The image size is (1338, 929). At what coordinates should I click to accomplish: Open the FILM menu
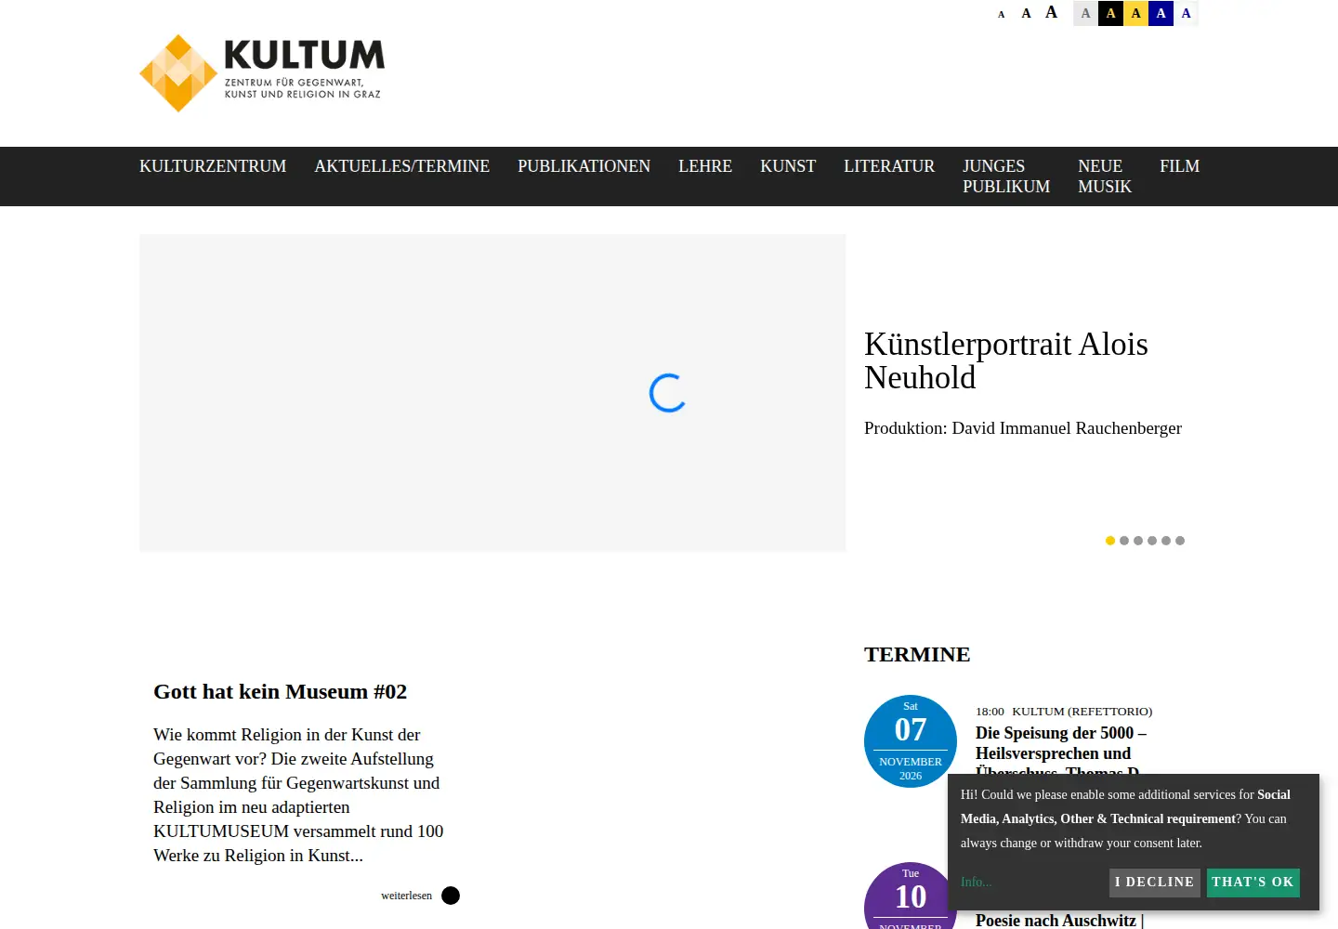[x=1179, y=166]
